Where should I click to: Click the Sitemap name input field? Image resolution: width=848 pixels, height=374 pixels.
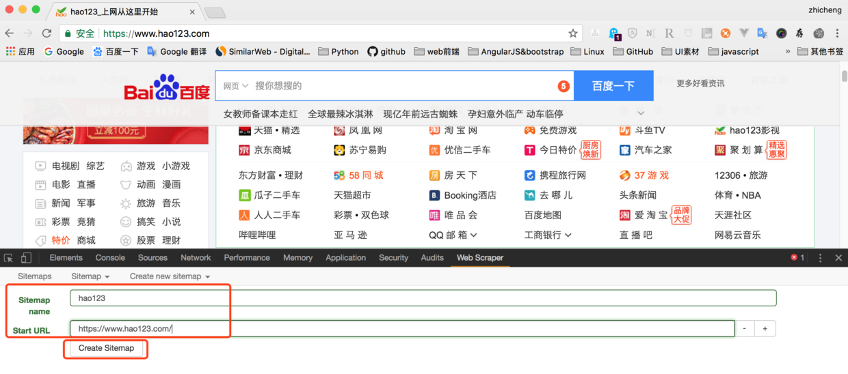pos(423,298)
